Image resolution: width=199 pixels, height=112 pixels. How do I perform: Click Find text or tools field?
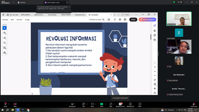[95, 20]
